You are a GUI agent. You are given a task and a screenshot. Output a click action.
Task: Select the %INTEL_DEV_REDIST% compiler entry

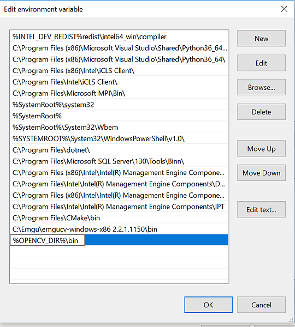119,37
